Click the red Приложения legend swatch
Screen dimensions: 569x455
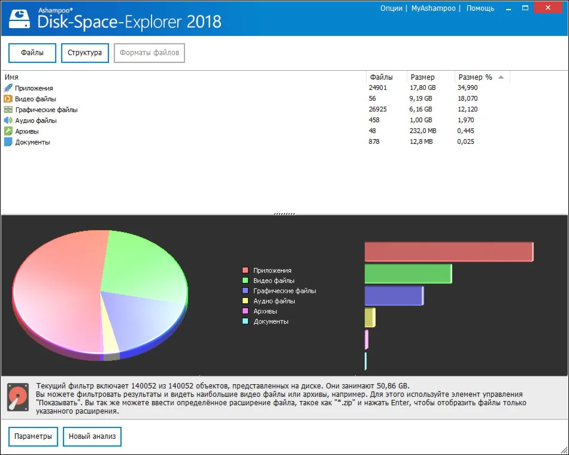(245, 270)
